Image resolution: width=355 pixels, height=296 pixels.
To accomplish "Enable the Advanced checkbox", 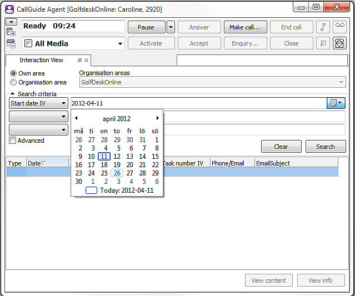I will [12, 141].
